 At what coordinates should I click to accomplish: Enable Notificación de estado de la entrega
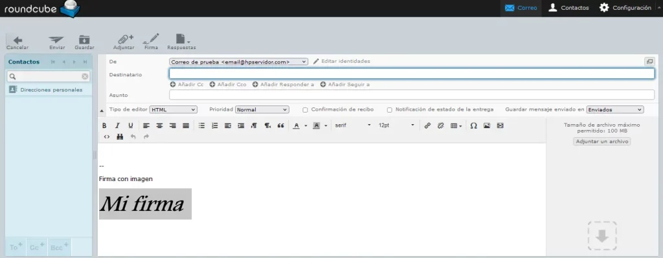click(389, 110)
